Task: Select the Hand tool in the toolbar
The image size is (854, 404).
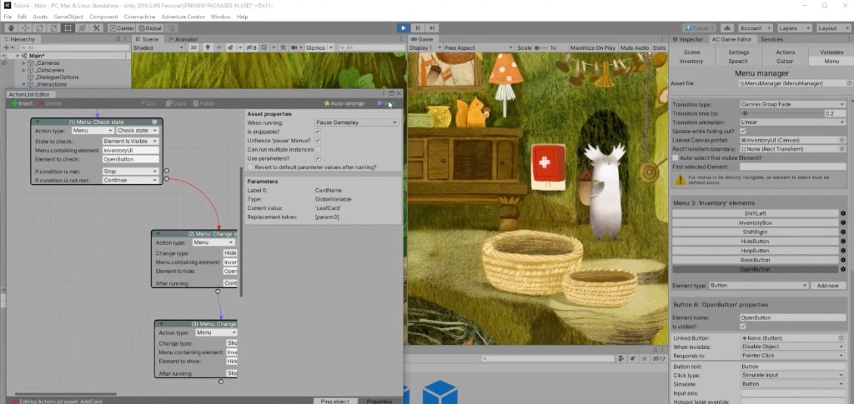Action: click(x=11, y=27)
